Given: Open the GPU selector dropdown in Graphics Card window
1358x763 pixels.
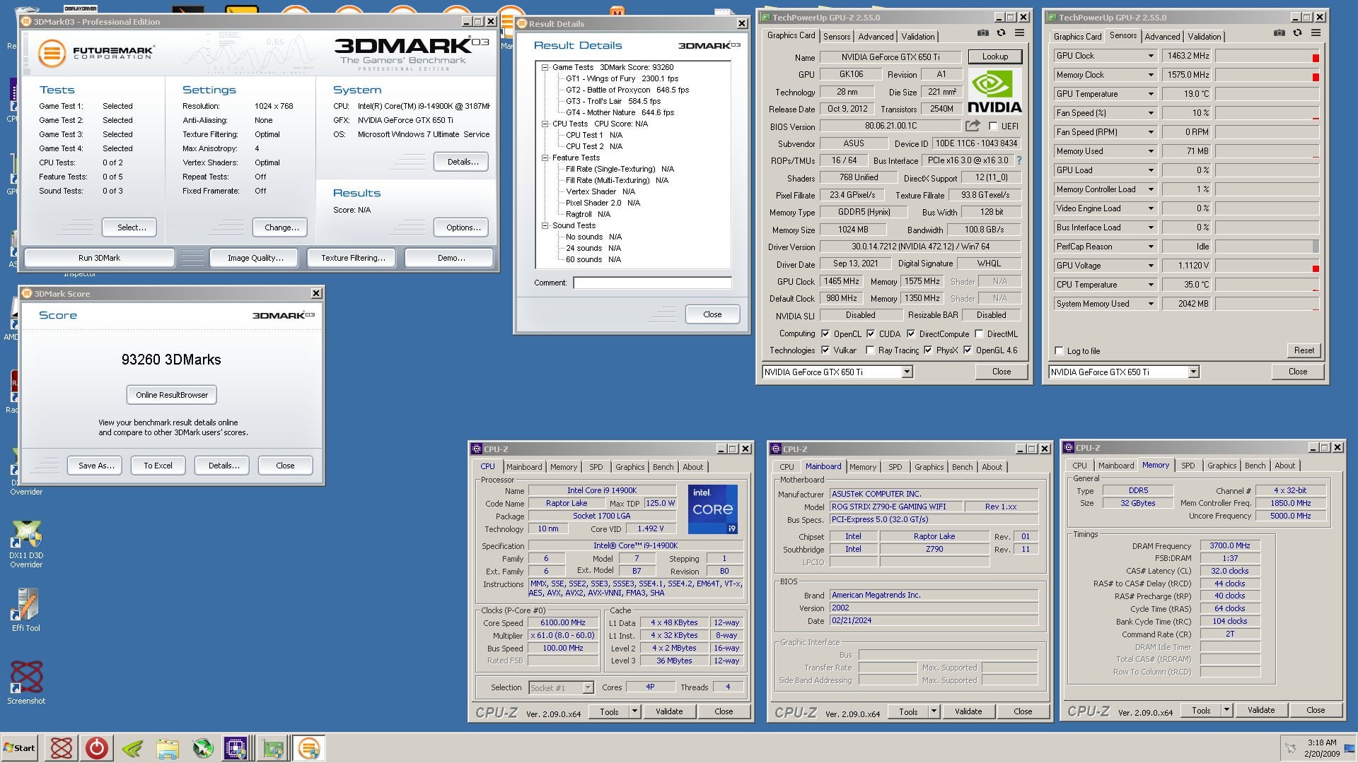Looking at the screenshot, I should coord(907,372).
